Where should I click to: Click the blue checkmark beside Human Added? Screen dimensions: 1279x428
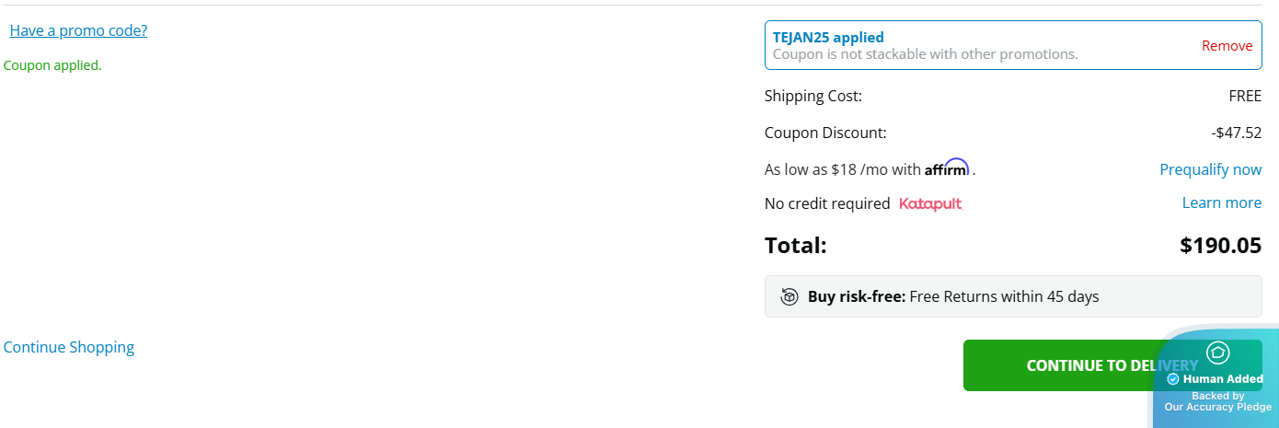click(x=1173, y=379)
